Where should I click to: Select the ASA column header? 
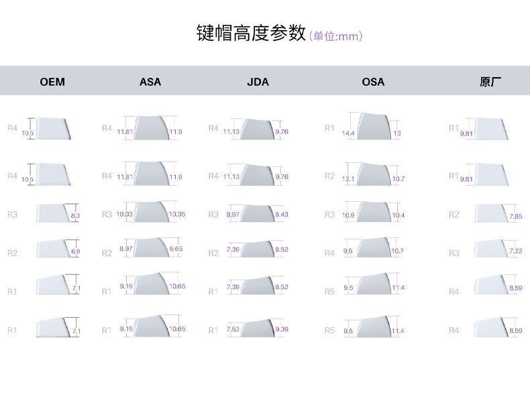pyautogui.click(x=150, y=82)
